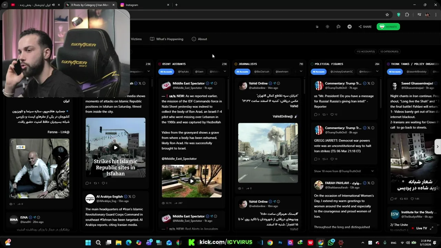Open the What's Happening navigation item
This screenshot has height=248, width=441.
pyautogui.click(x=167, y=39)
